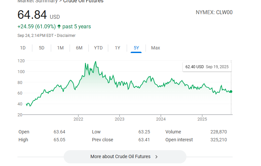Select the 1D time range tab

pos(23,48)
